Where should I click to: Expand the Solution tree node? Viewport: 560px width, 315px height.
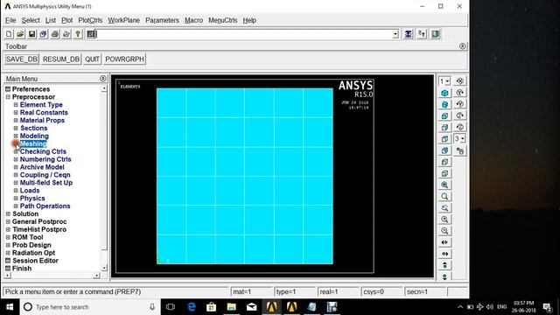tap(8, 213)
